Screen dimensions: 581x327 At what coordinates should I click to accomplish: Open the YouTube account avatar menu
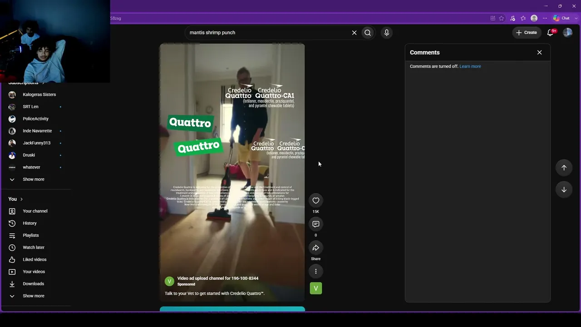[x=567, y=33]
